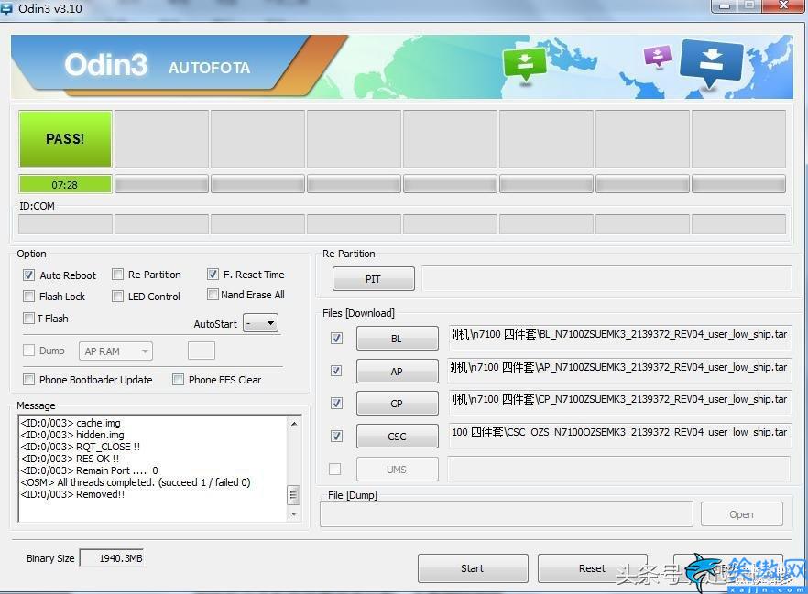This screenshot has width=808, height=594.
Task: Click the CP file path field
Action: pos(619,404)
